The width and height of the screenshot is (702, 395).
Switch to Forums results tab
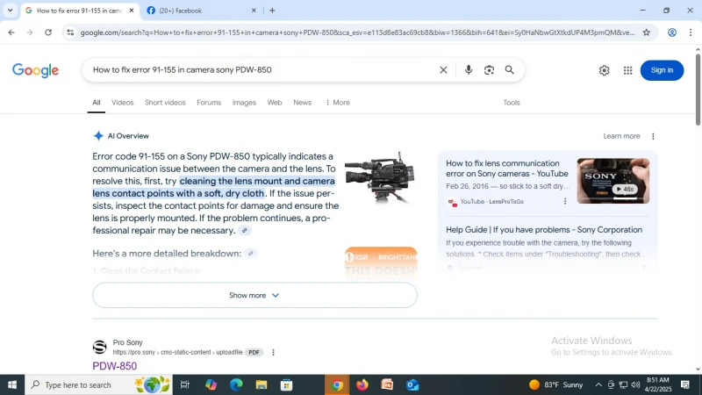(209, 103)
